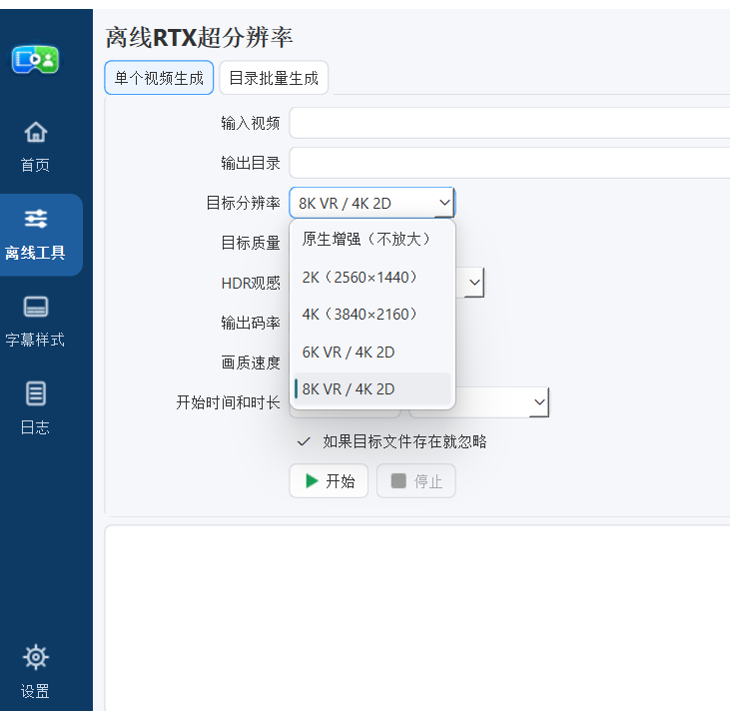Viewport: 730px width, 711px height.
Task: Switch to 单个视频生成 tab
Action: (159, 78)
